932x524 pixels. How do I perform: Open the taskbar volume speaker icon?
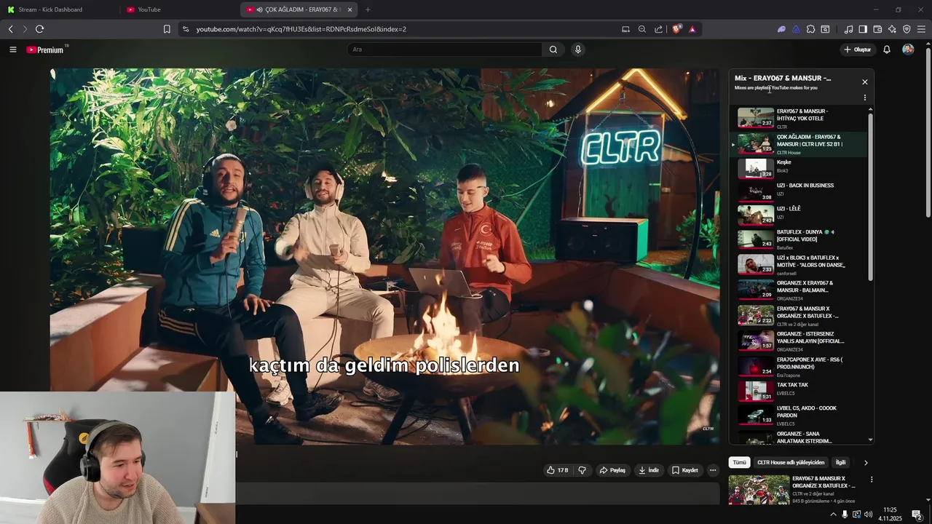tap(868, 514)
